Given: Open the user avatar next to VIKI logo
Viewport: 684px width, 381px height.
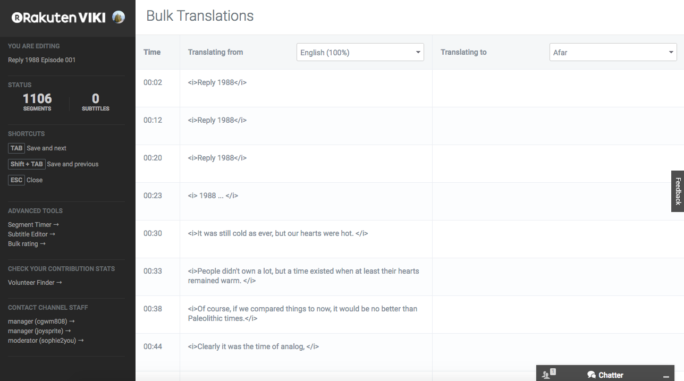Looking at the screenshot, I should (x=119, y=18).
